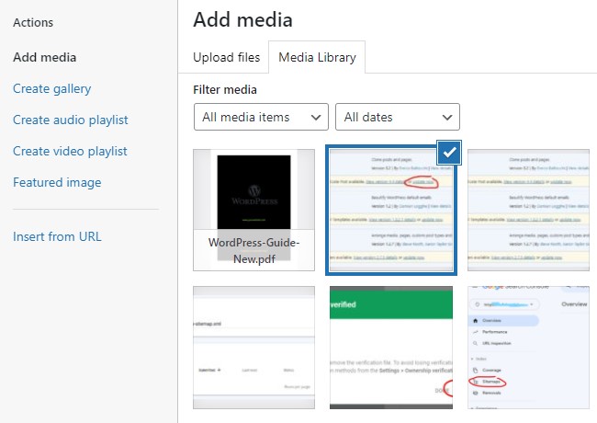The height and width of the screenshot is (423, 597).
Task: Deselect the checked thumbnail's blue checkmark
Action: [x=449, y=153]
